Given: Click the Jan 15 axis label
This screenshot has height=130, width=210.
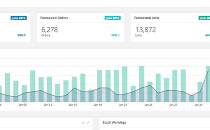Looking at the screenshot, I should point(73,105).
